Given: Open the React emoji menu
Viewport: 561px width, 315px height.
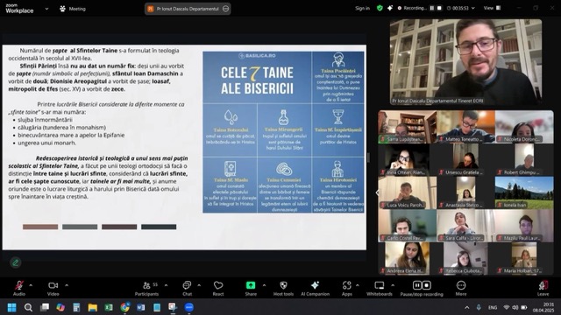Looking at the screenshot, I should 218,288.
